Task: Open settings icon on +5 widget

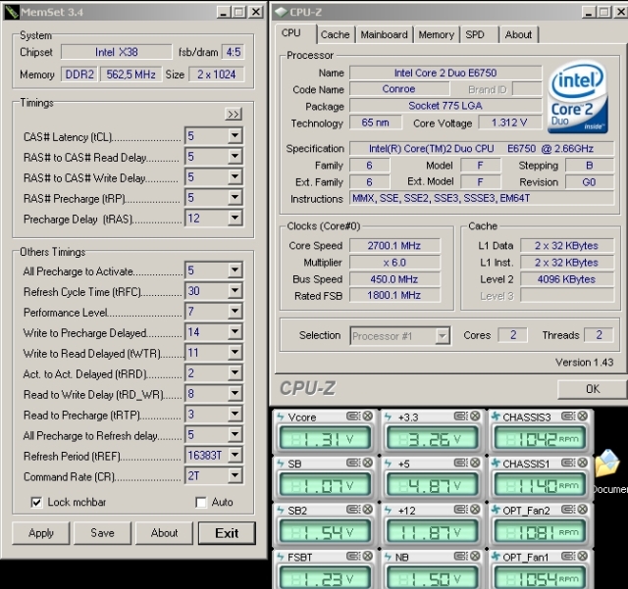Action: tap(461, 463)
